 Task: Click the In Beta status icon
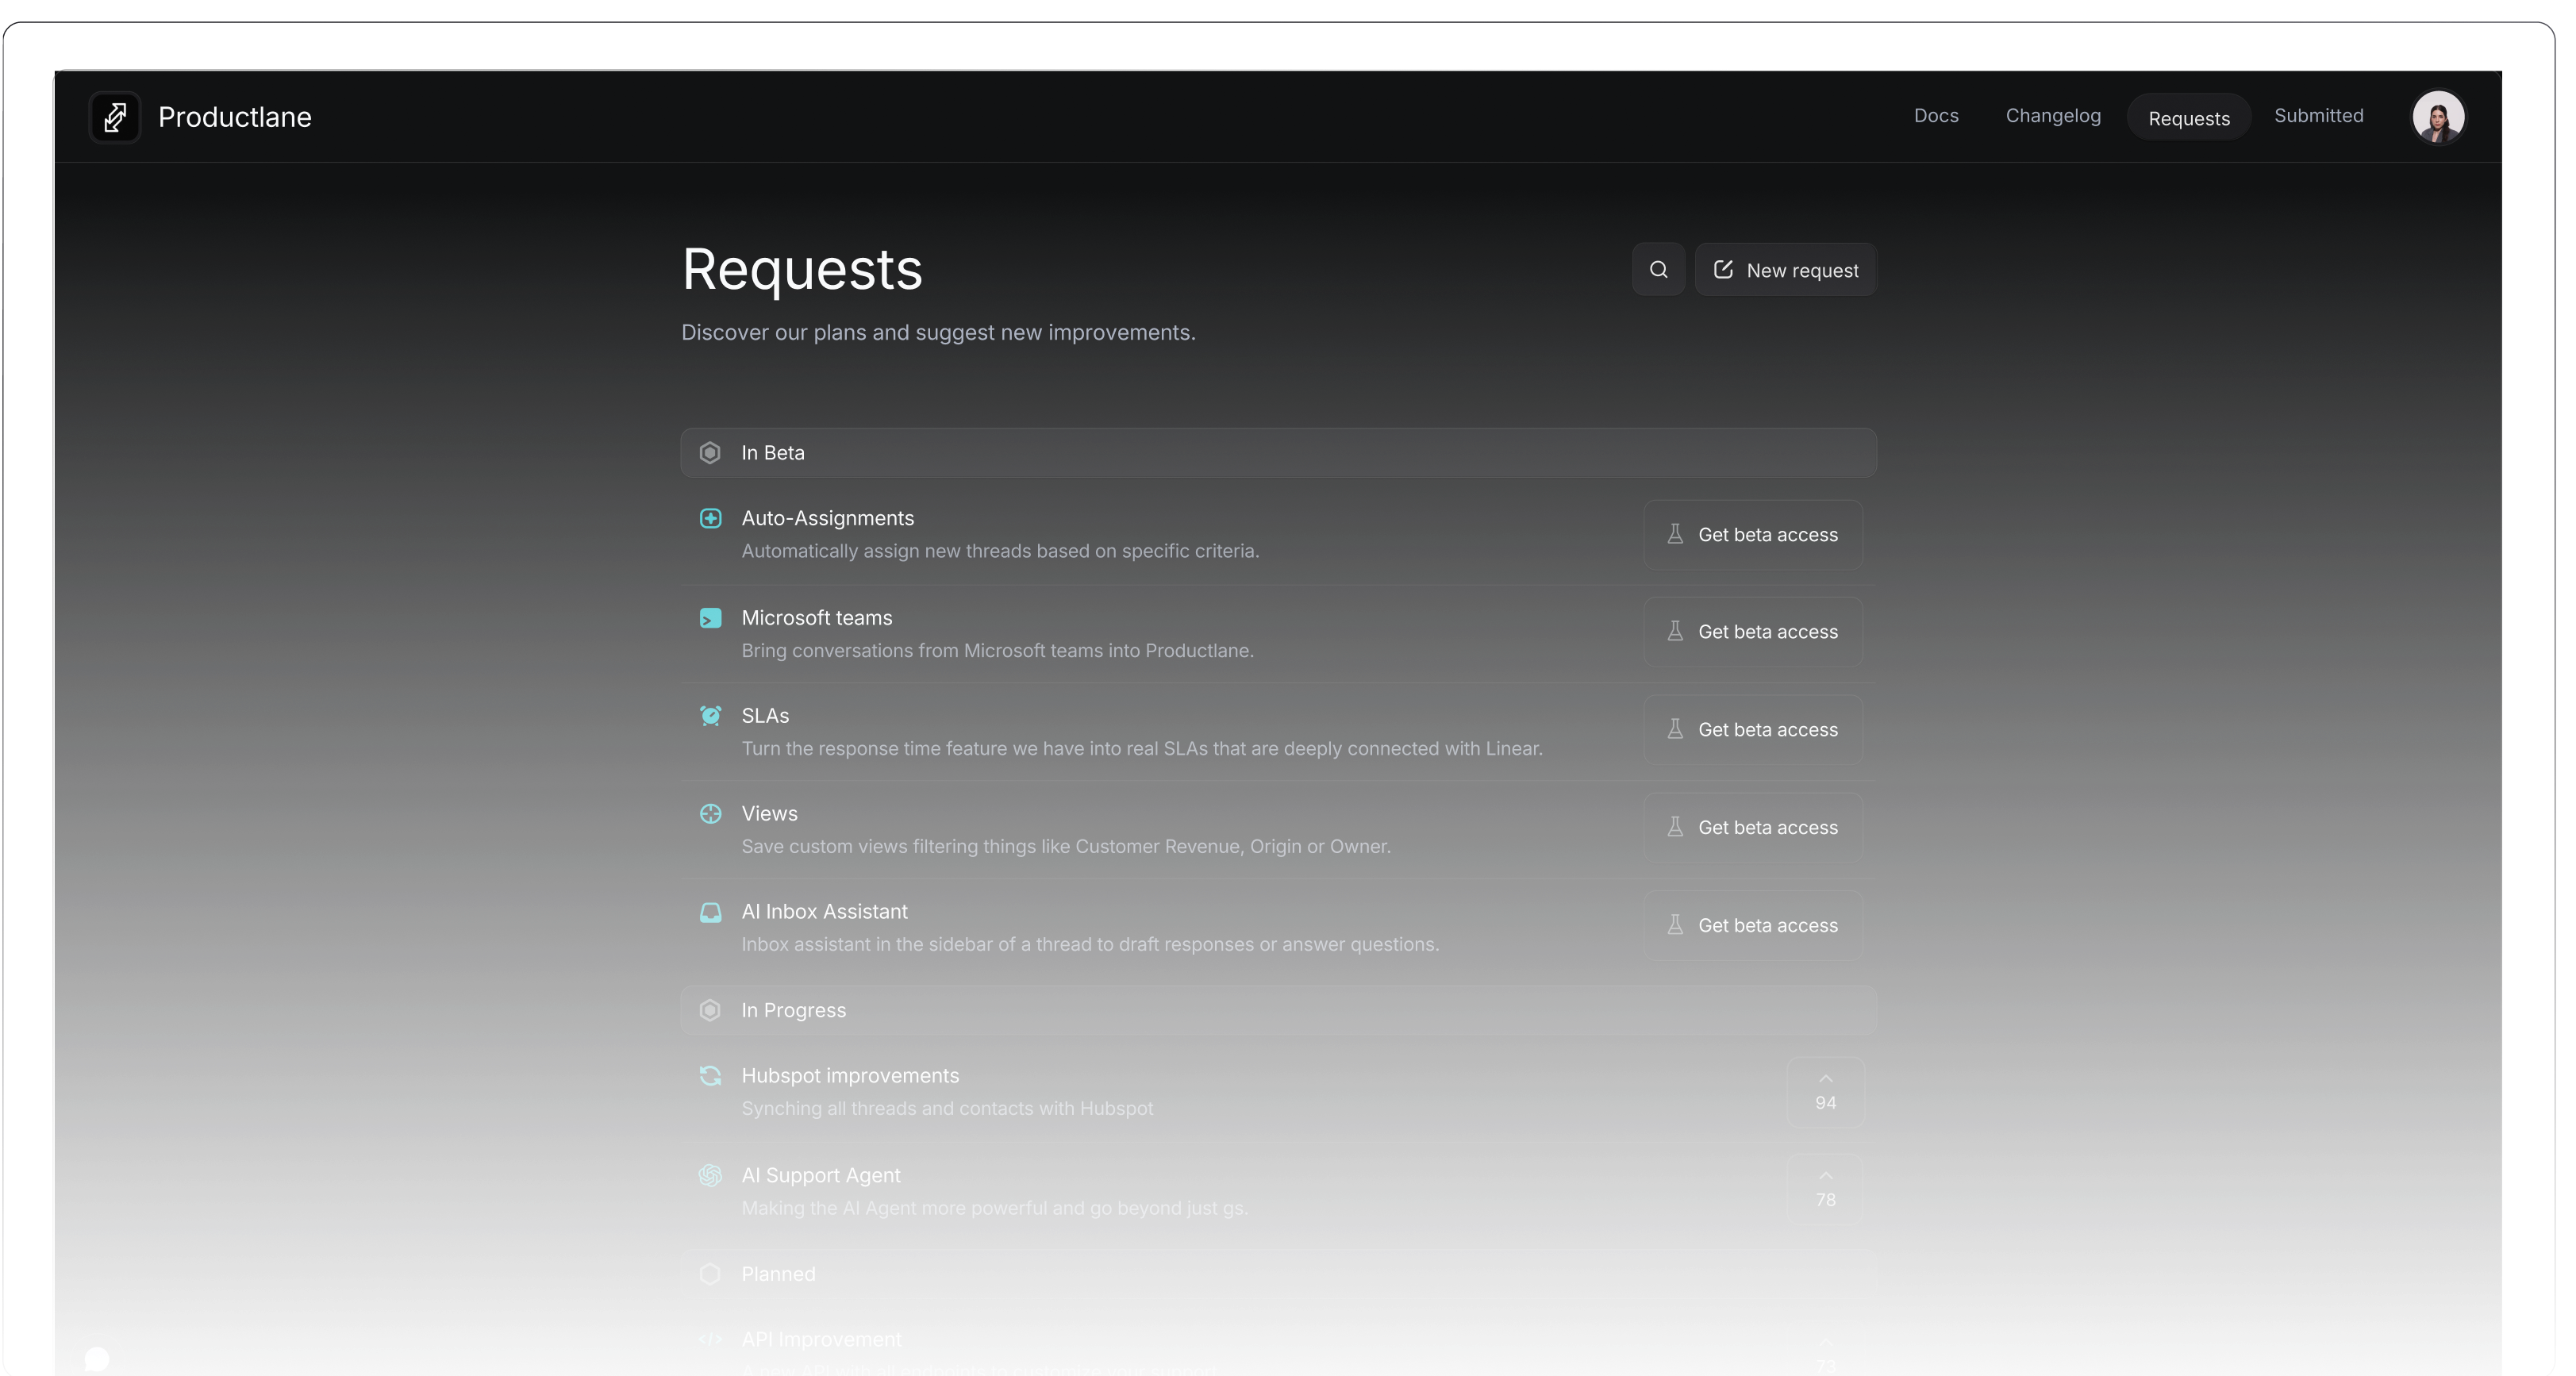(710, 453)
